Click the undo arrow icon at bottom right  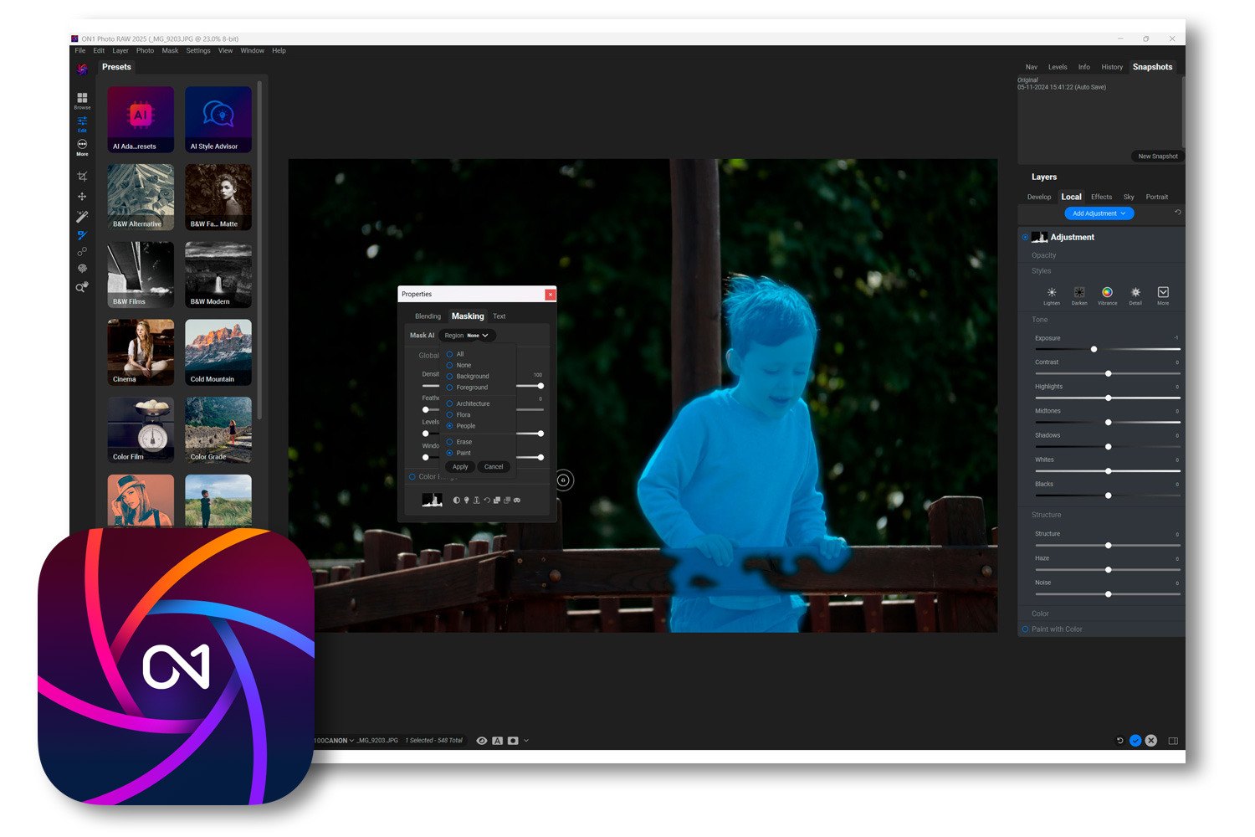tap(1120, 741)
